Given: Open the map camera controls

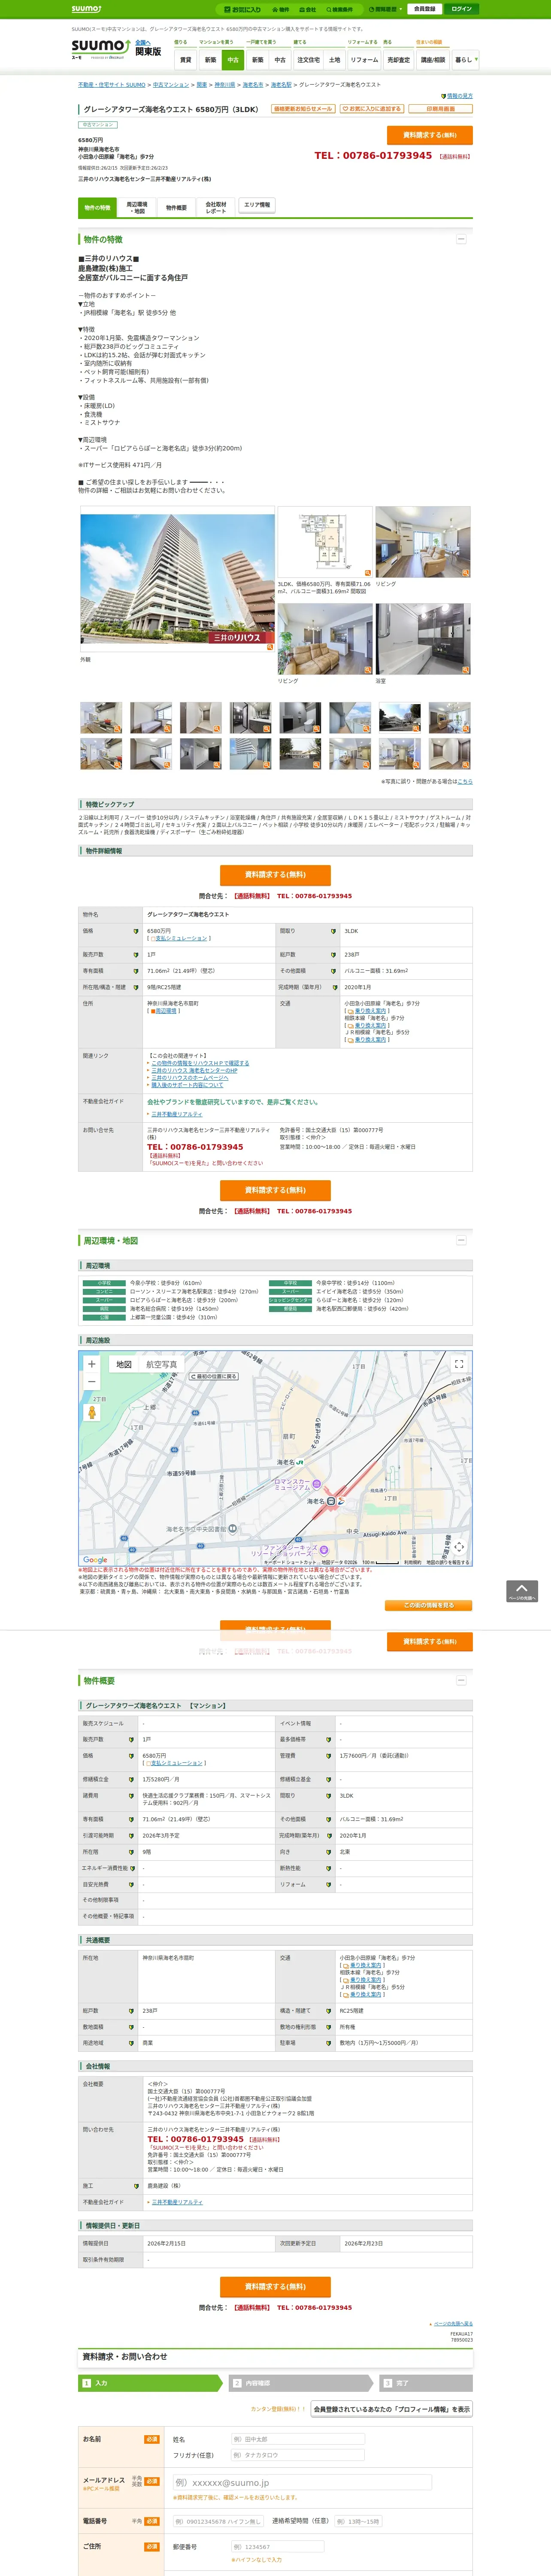Looking at the screenshot, I should pos(459,1547).
